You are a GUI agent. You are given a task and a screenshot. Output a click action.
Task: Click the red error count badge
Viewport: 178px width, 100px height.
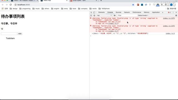[169, 12]
